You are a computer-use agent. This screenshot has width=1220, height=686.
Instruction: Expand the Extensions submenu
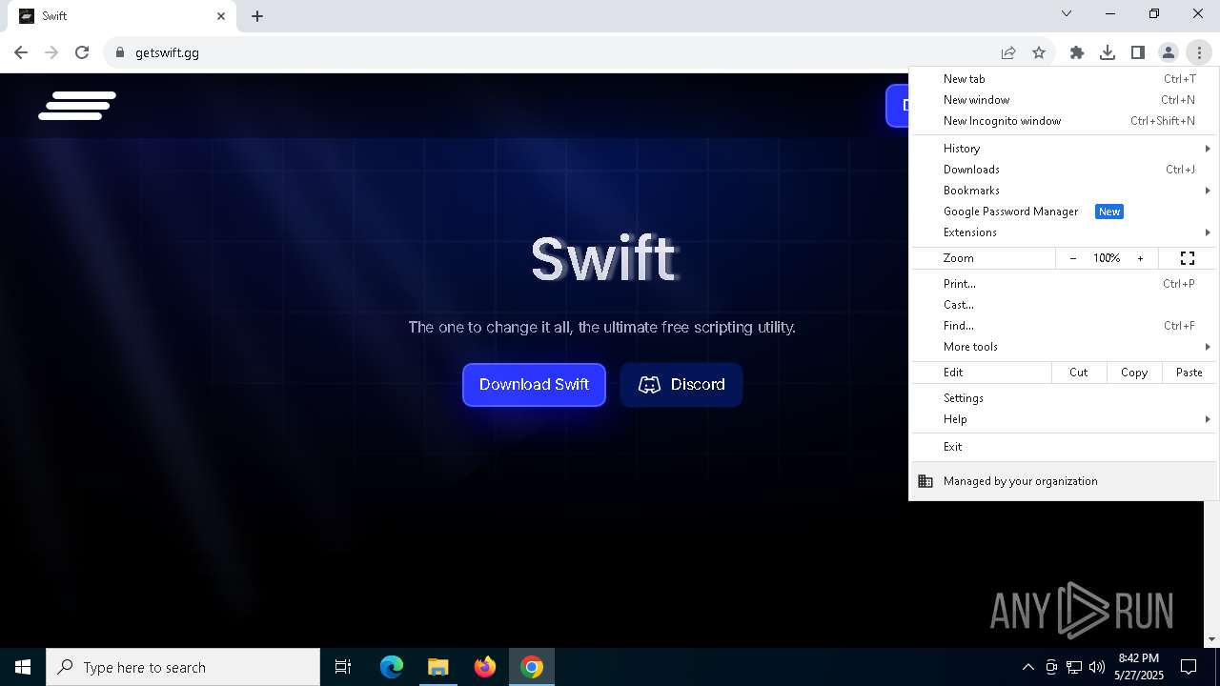pyautogui.click(x=1064, y=232)
